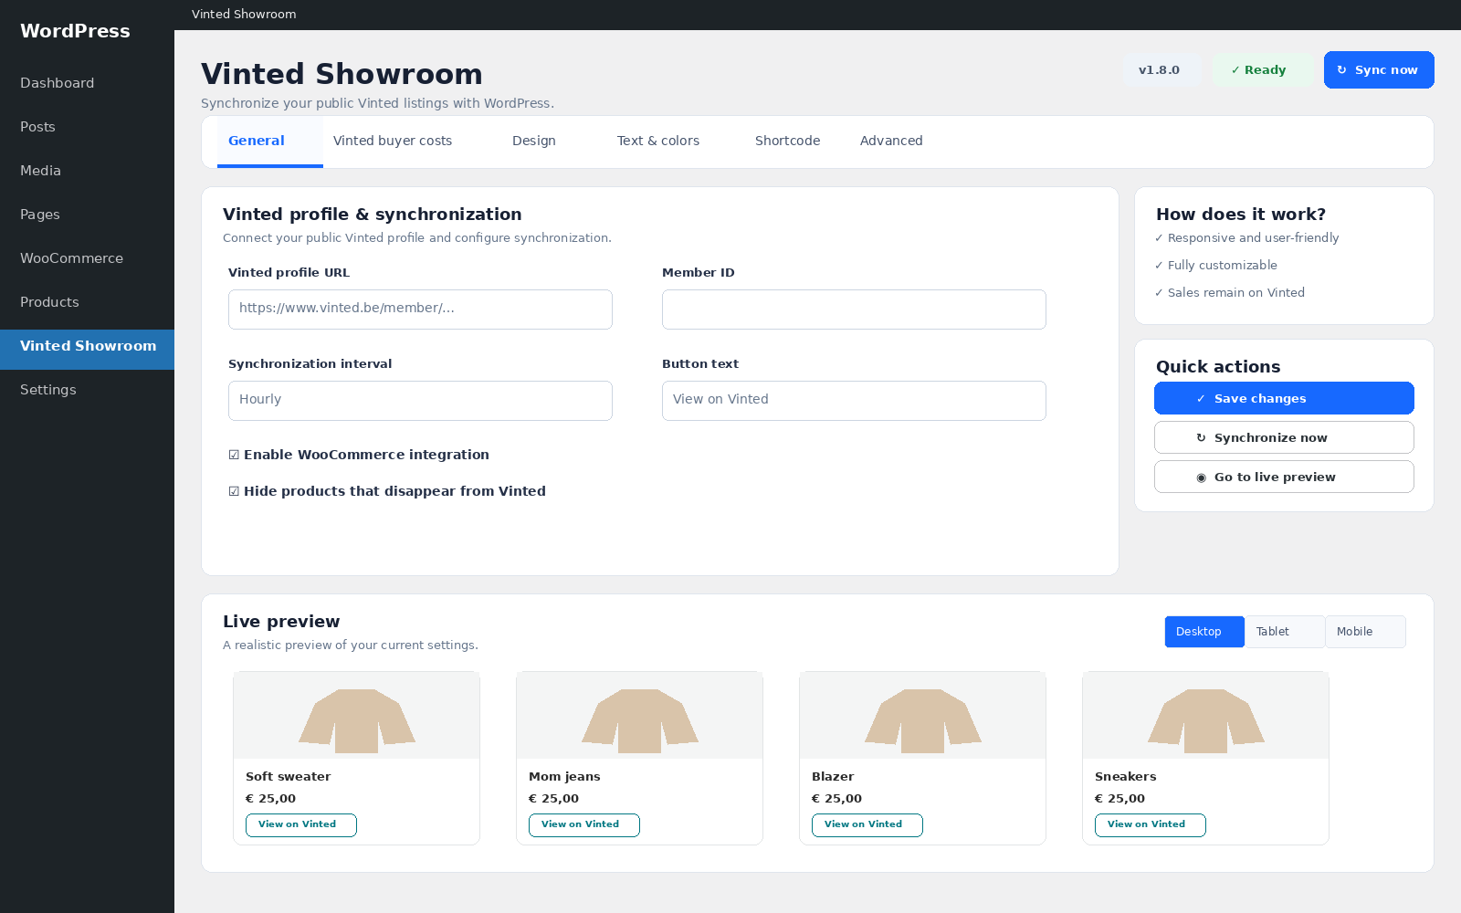The image size is (1461, 913).
Task: Click View on Vinted under Soft sweater
Action: tap(301, 825)
